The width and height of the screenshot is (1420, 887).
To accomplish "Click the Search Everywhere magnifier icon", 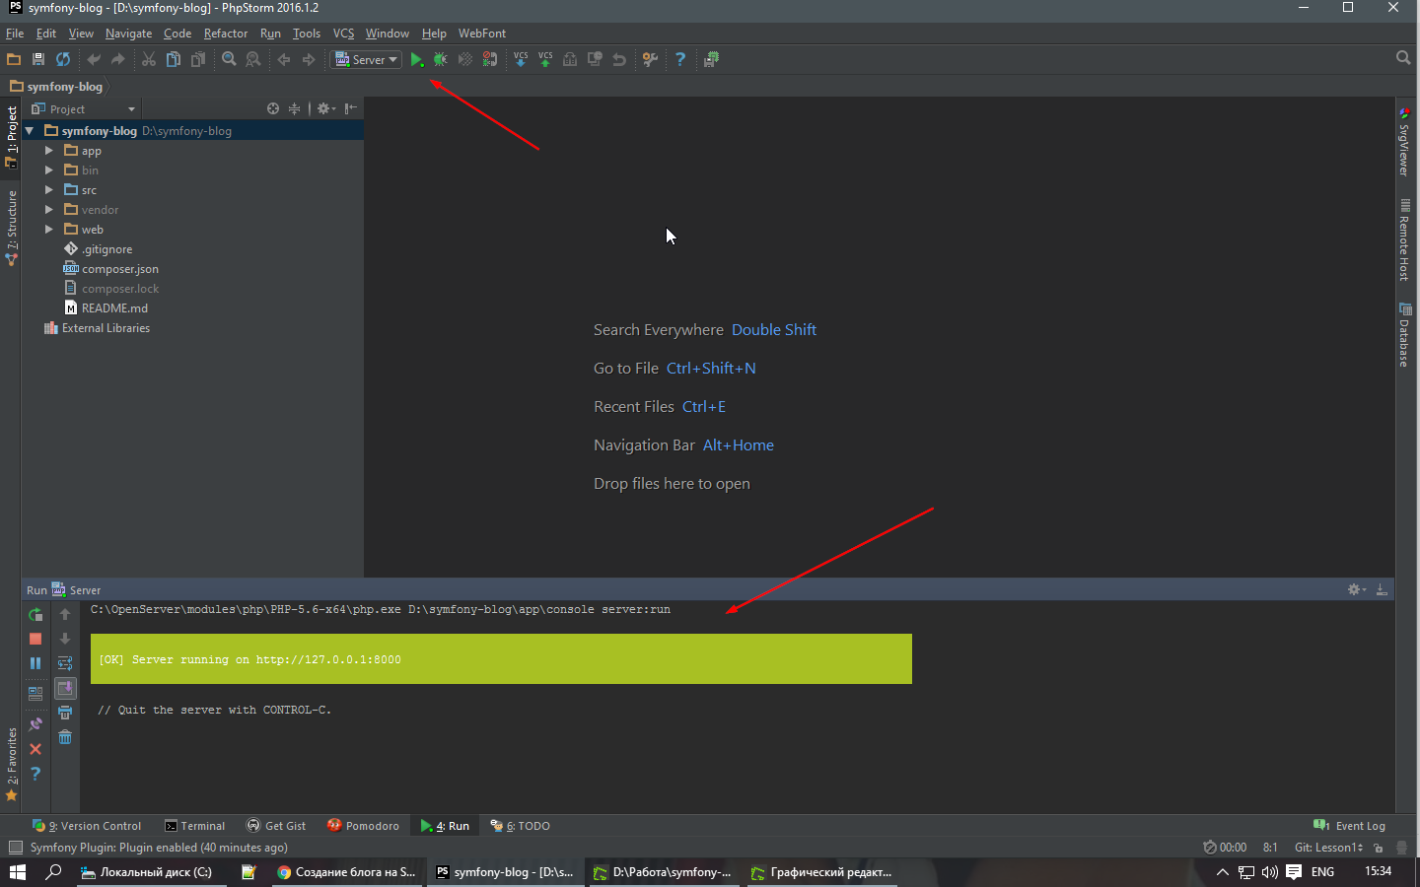I will pyautogui.click(x=1403, y=58).
